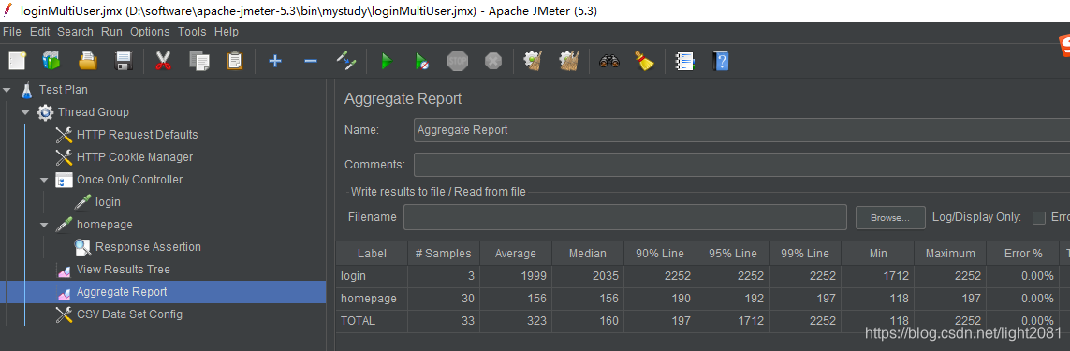Screen dimensions: 1070x351
Task: Click the Browse... button
Action: point(890,218)
